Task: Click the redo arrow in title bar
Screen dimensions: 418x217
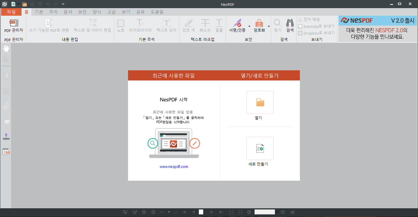Action: tap(55, 4)
